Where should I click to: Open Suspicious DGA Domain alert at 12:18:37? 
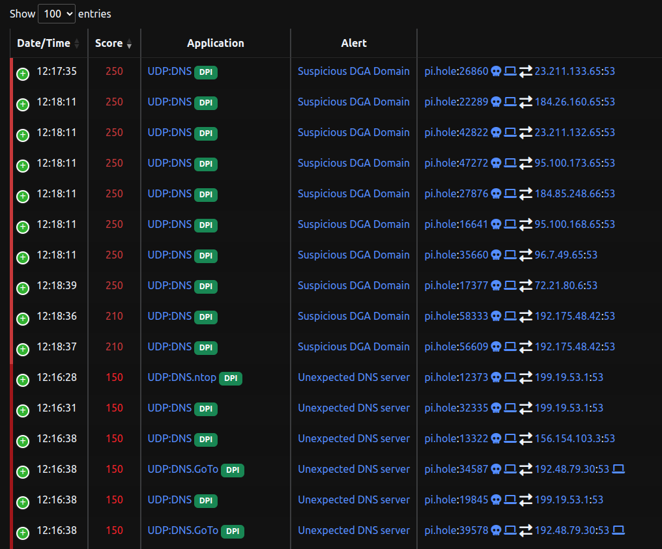354,346
